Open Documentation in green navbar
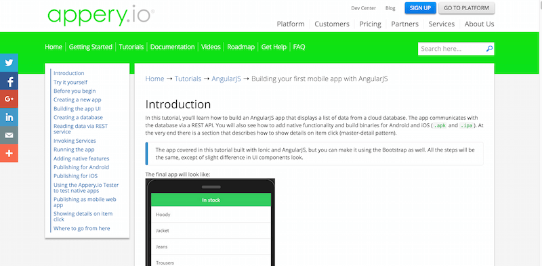The width and height of the screenshot is (542, 266). click(x=173, y=47)
